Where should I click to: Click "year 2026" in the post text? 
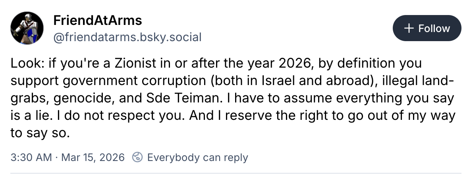[x=282, y=63]
